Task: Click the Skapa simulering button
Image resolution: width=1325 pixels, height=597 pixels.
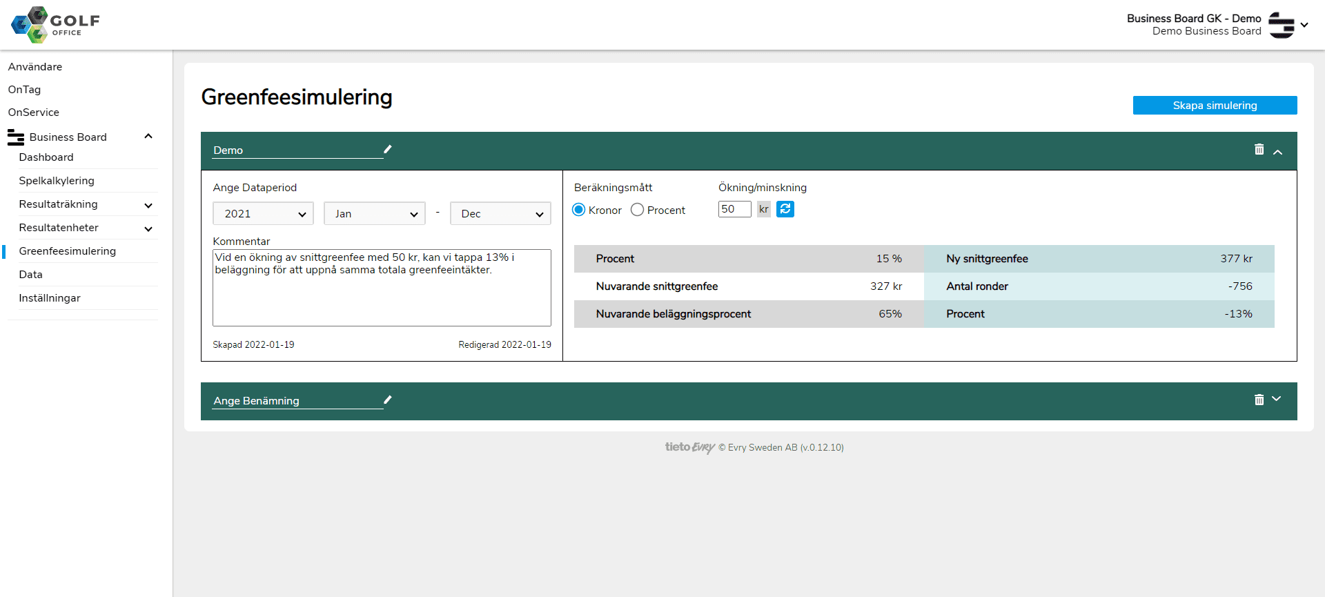Action: 1215,106
